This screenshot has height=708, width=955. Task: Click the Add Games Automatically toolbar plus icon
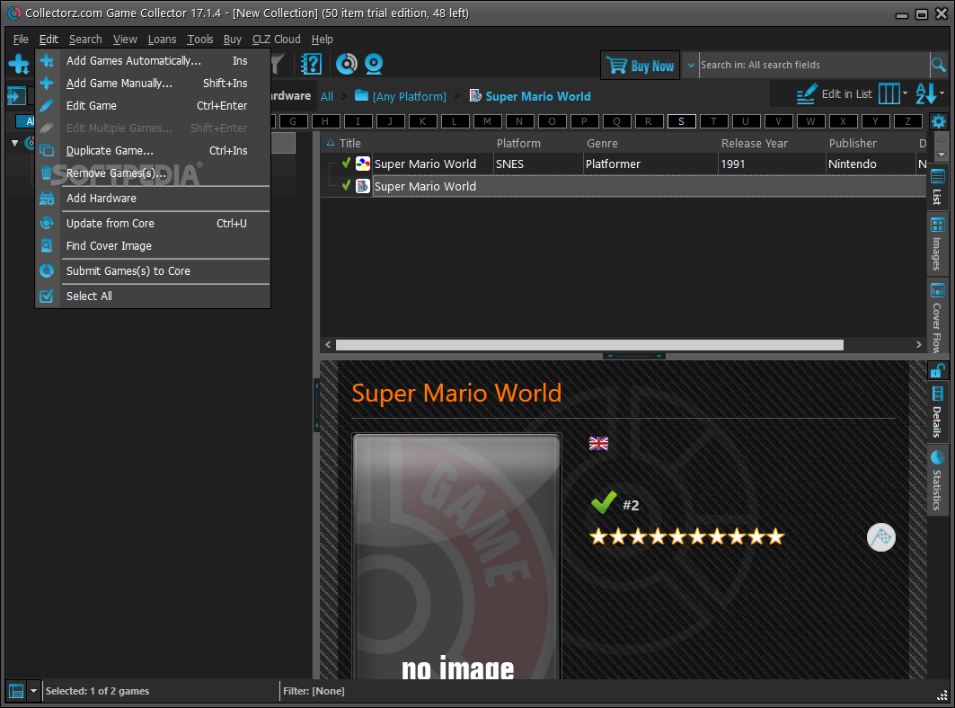[18, 64]
